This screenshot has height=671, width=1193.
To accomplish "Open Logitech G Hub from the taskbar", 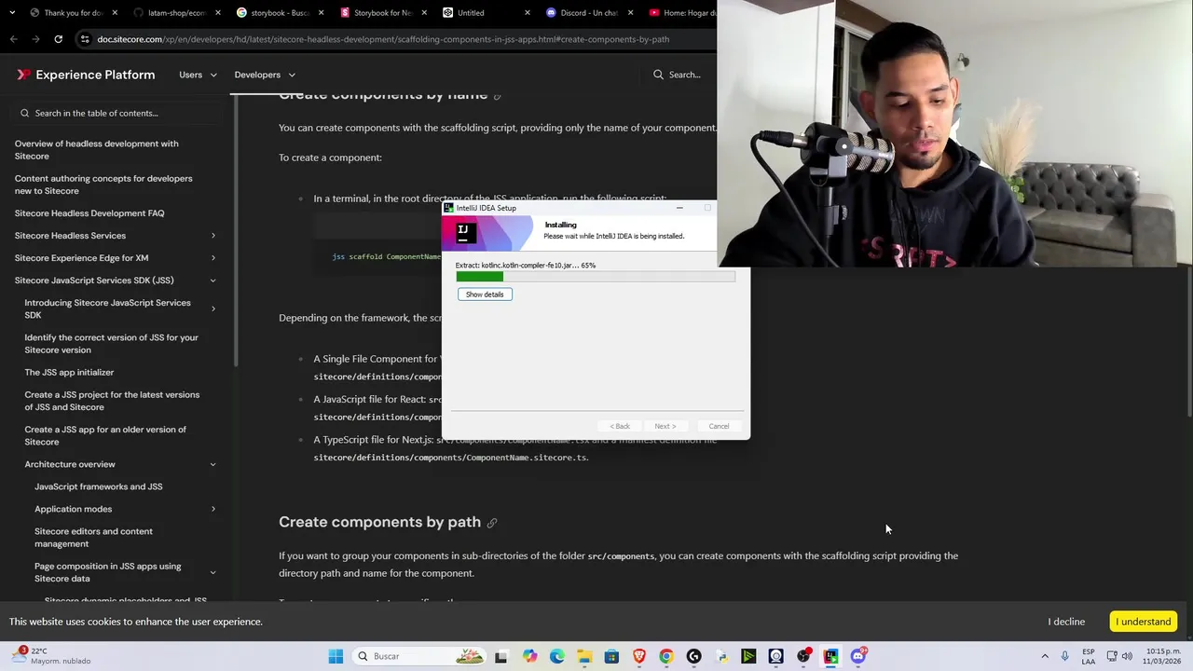I will (693, 656).
